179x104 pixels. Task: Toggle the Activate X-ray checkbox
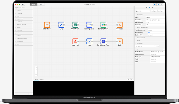pyautogui.click(x=149, y=33)
